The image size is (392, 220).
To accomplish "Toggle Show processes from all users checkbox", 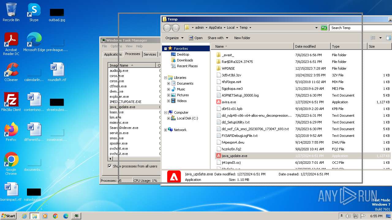I will [110, 166].
